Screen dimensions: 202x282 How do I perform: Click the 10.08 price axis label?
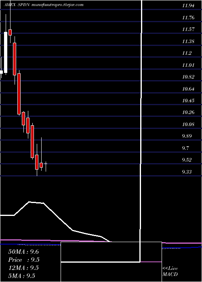(188, 124)
